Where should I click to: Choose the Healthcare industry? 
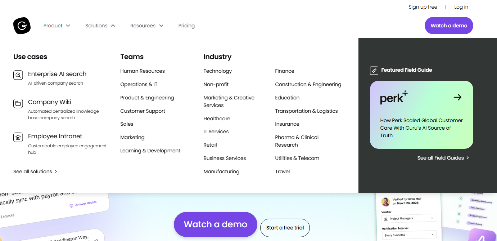[217, 119]
